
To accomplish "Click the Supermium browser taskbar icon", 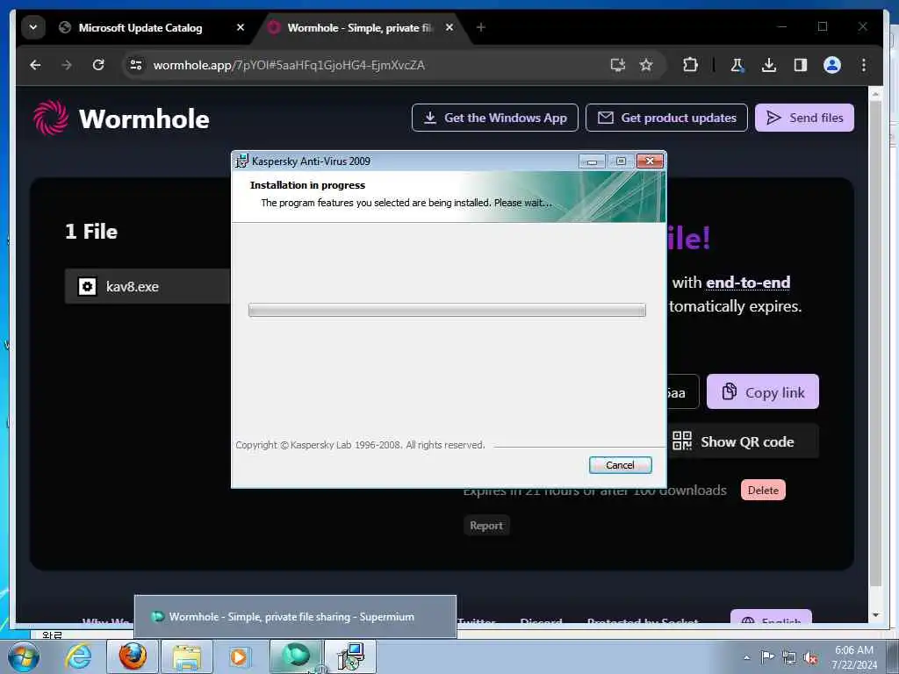I will point(297,656).
